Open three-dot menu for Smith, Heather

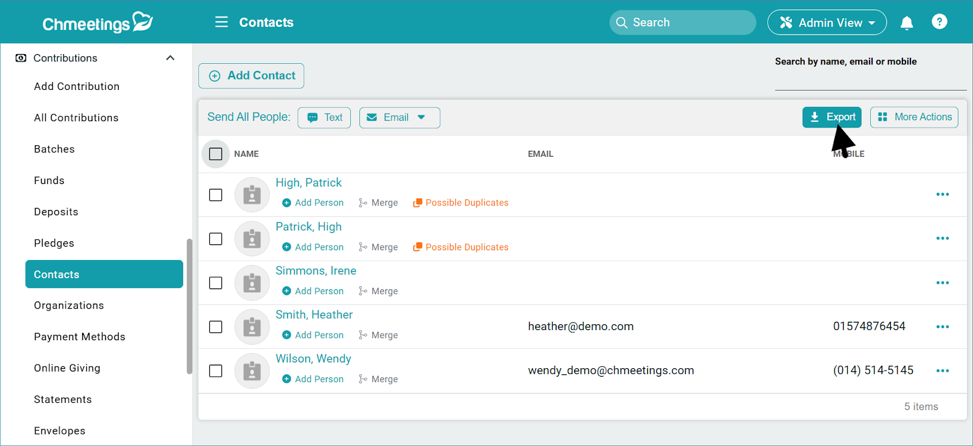(942, 327)
